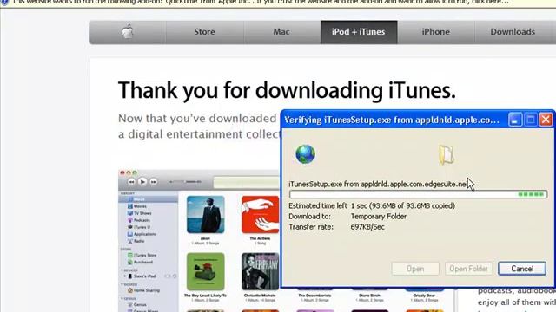
Task: Click the next track button in iTunes preview
Action: 154,182
